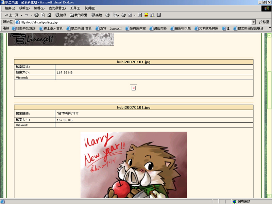Open the 工具(T) menu

point(75,8)
